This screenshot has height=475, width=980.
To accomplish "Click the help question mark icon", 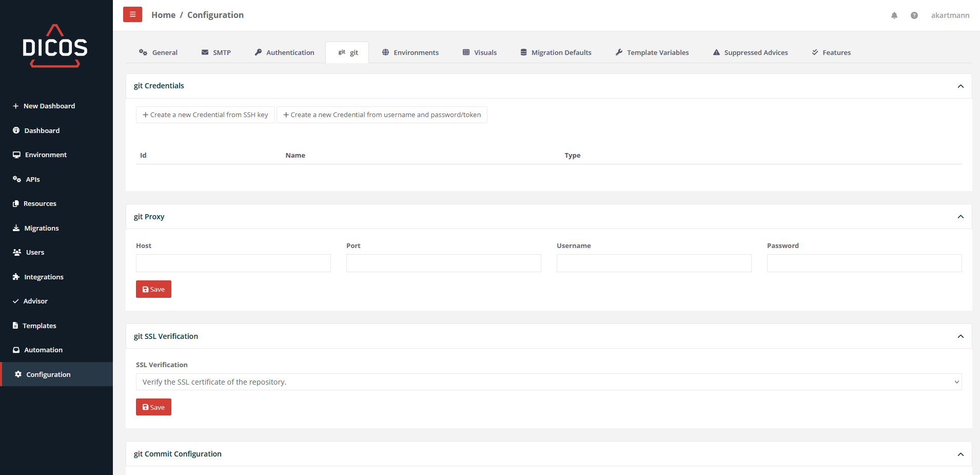I will (x=914, y=15).
